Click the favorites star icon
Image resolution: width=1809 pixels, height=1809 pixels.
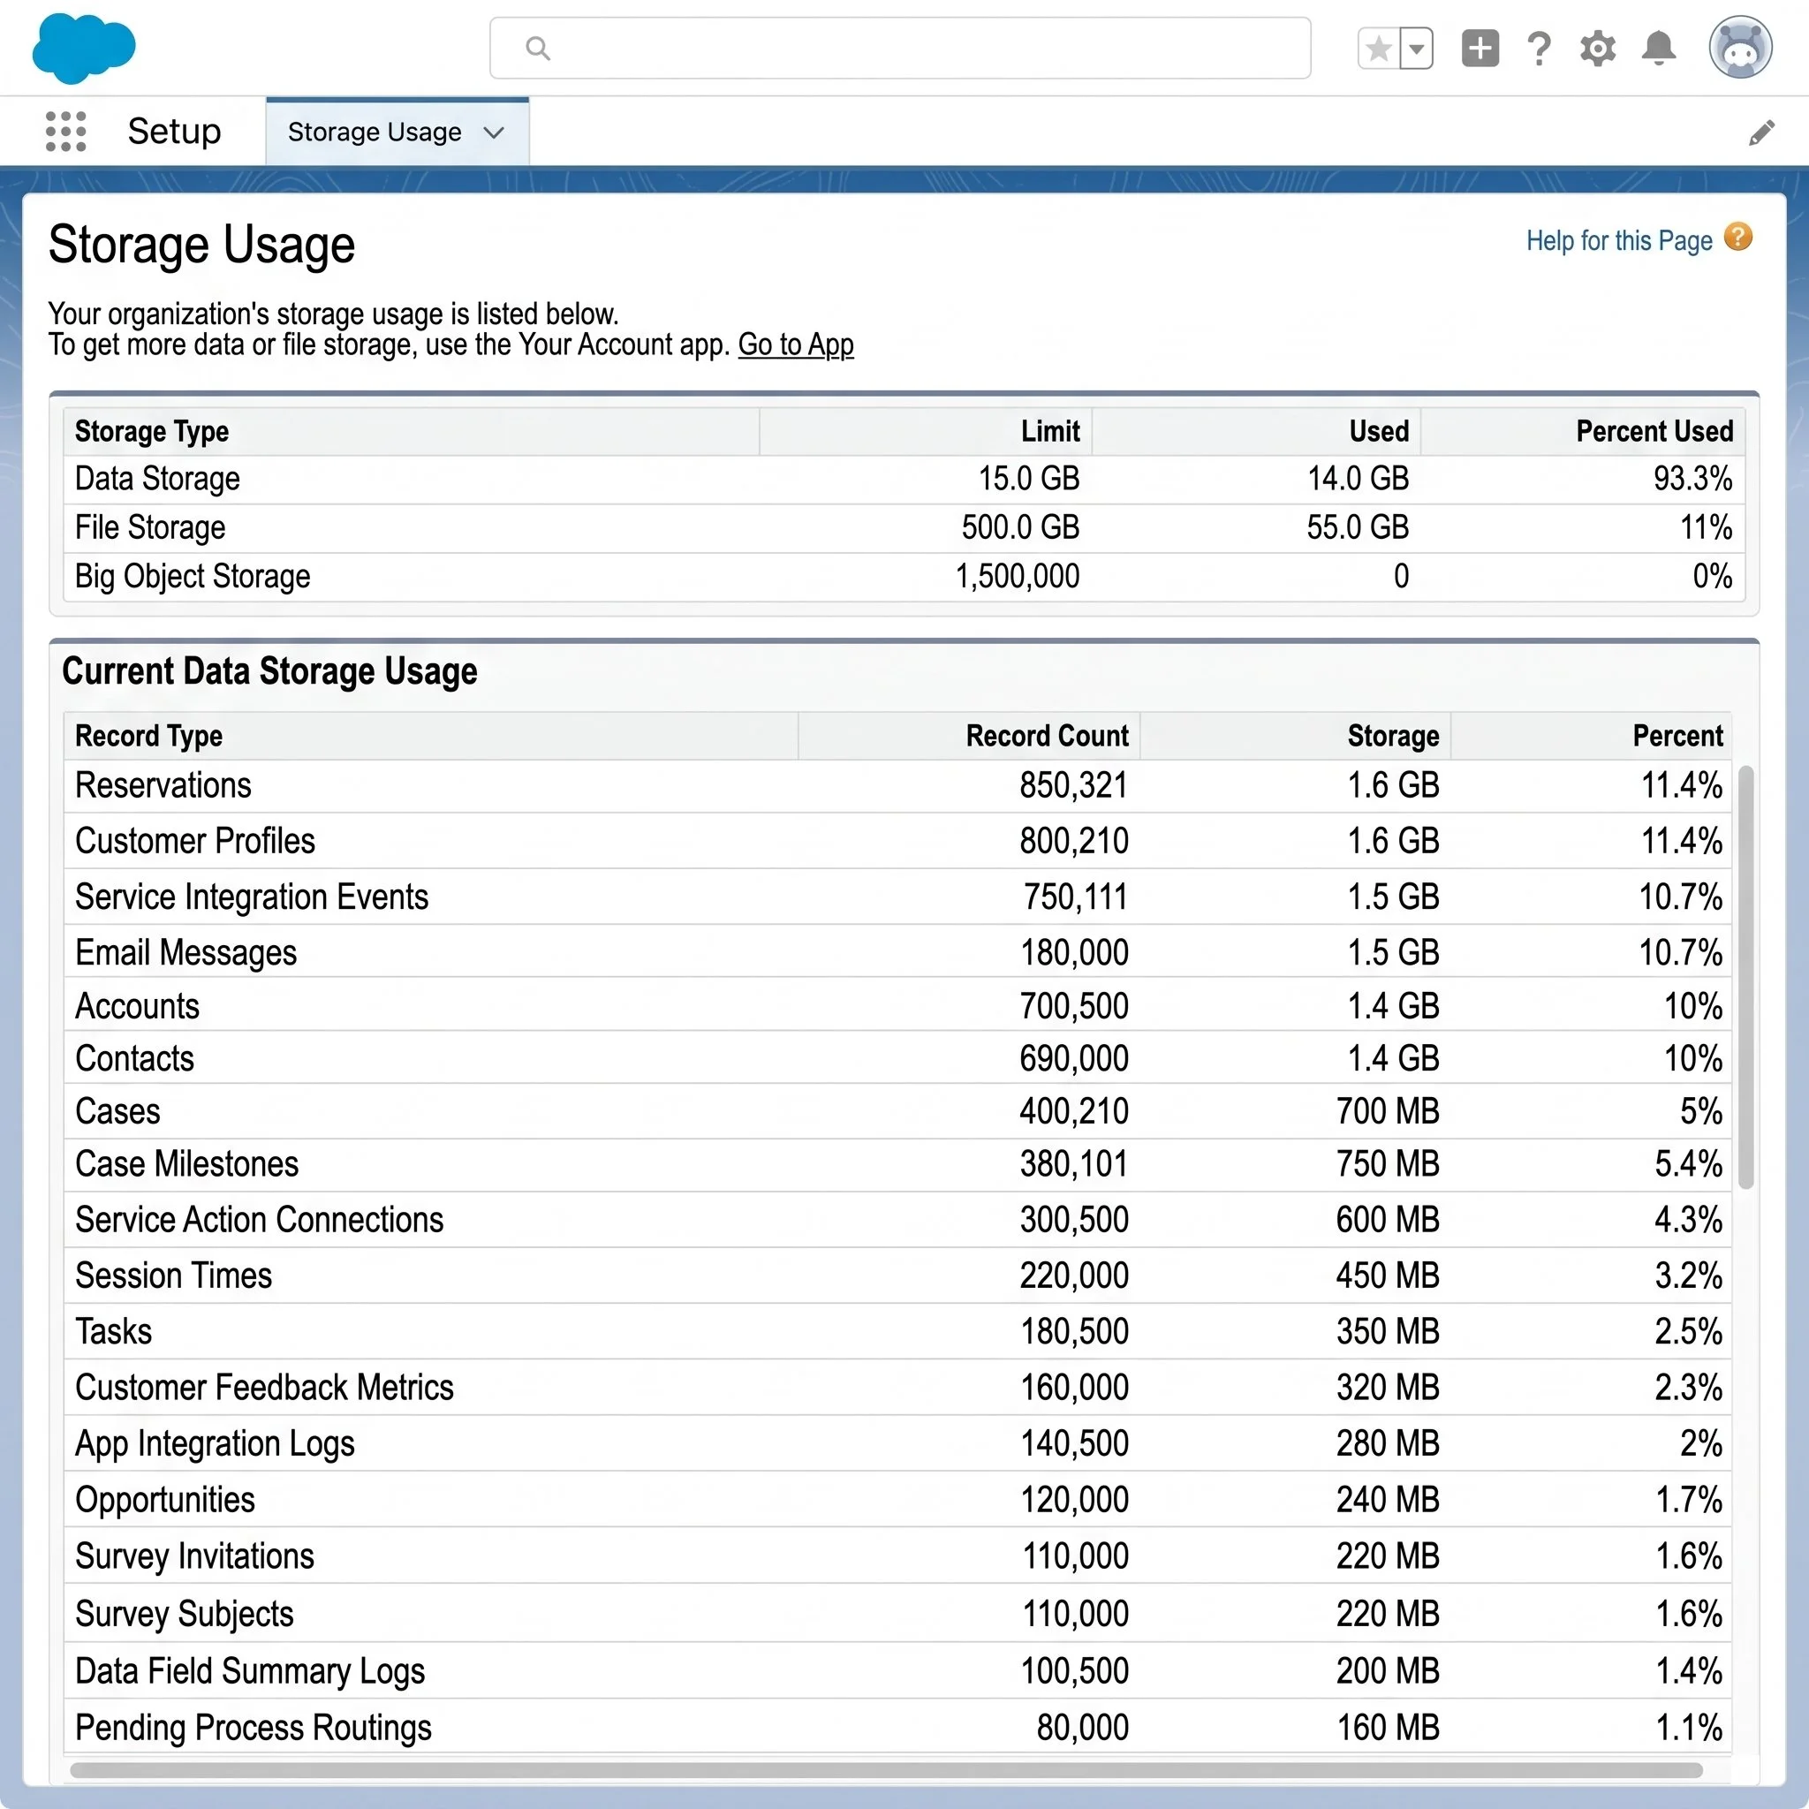(x=1378, y=48)
